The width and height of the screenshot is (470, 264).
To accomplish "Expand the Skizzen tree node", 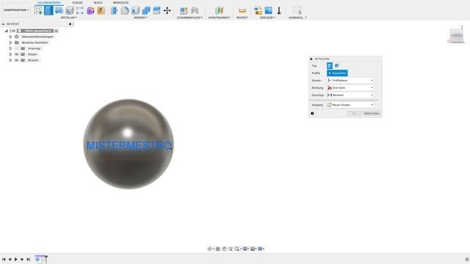I will [x=10, y=60].
